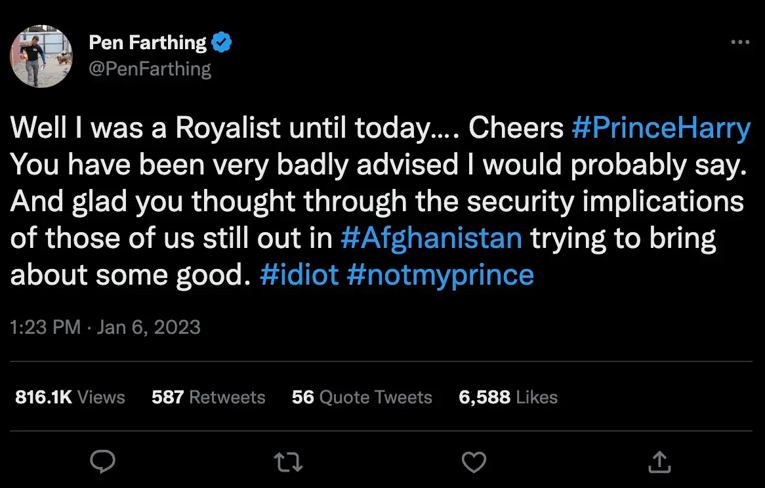Image resolution: width=765 pixels, height=488 pixels.
Task: Open the 56 Quote Tweets list
Action: coord(361,397)
